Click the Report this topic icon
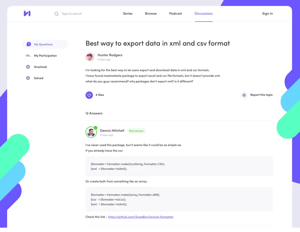Image resolution: width=300 pixels, height=232 pixels. tap(244, 95)
